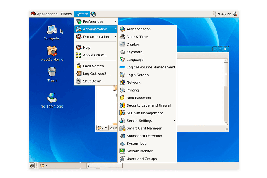The height and width of the screenshot is (178, 267).
Task: Click the Root Password shield icon
Action: coord(122,98)
